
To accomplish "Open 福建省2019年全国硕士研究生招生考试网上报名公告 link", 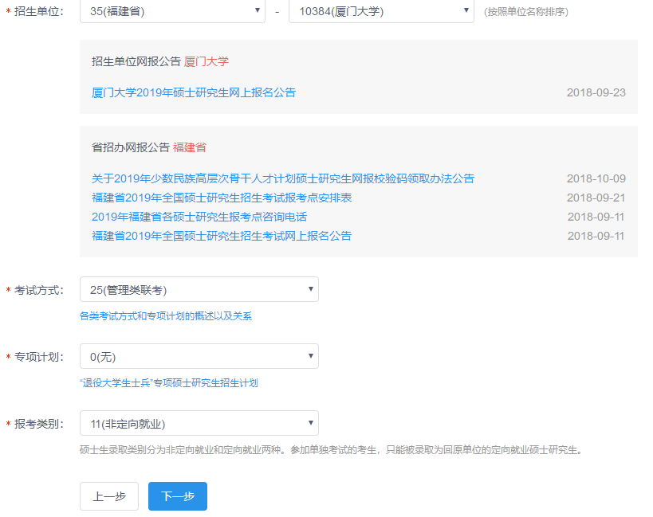I will [222, 236].
